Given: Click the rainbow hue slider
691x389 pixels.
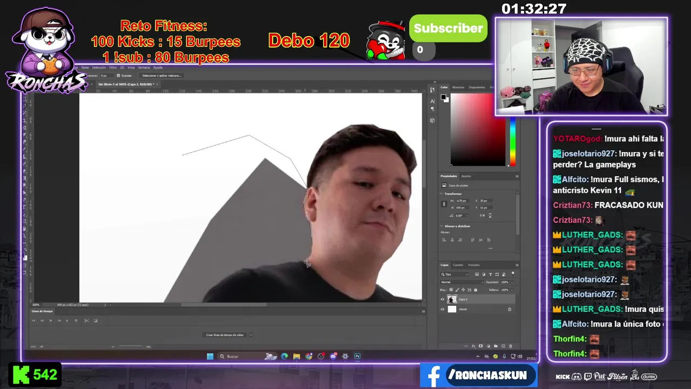Looking at the screenshot, I should 512,142.
